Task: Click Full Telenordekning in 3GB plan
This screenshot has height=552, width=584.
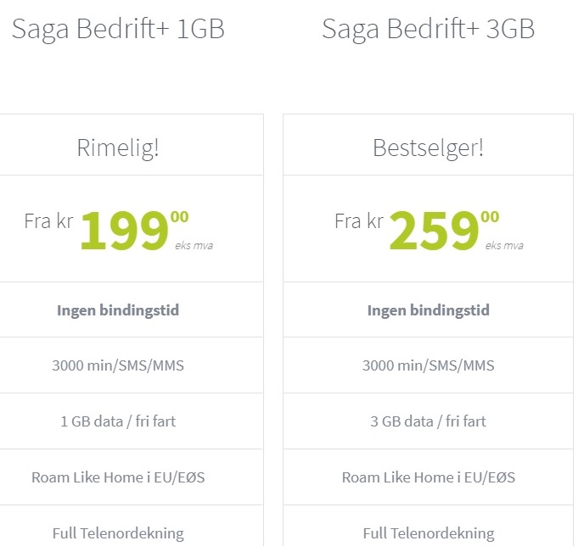Action: [429, 534]
